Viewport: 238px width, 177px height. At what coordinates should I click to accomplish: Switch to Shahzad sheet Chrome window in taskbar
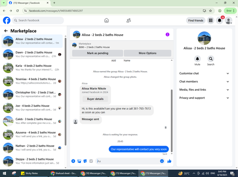[63, 173]
